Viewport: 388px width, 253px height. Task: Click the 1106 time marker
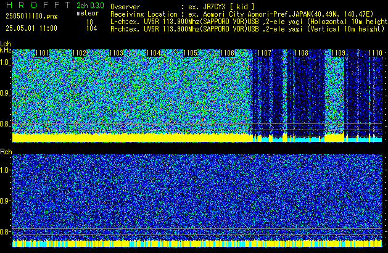pyautogui.click(x=228, y=53)
